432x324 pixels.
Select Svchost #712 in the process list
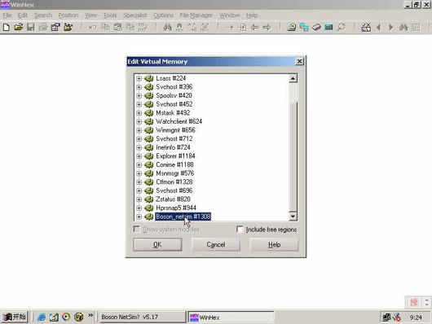174,138
